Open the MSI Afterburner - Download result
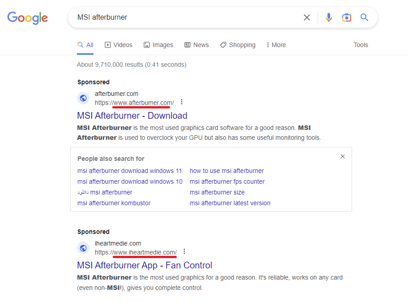This screenshot has height=302, width=408. coord(132,116)
